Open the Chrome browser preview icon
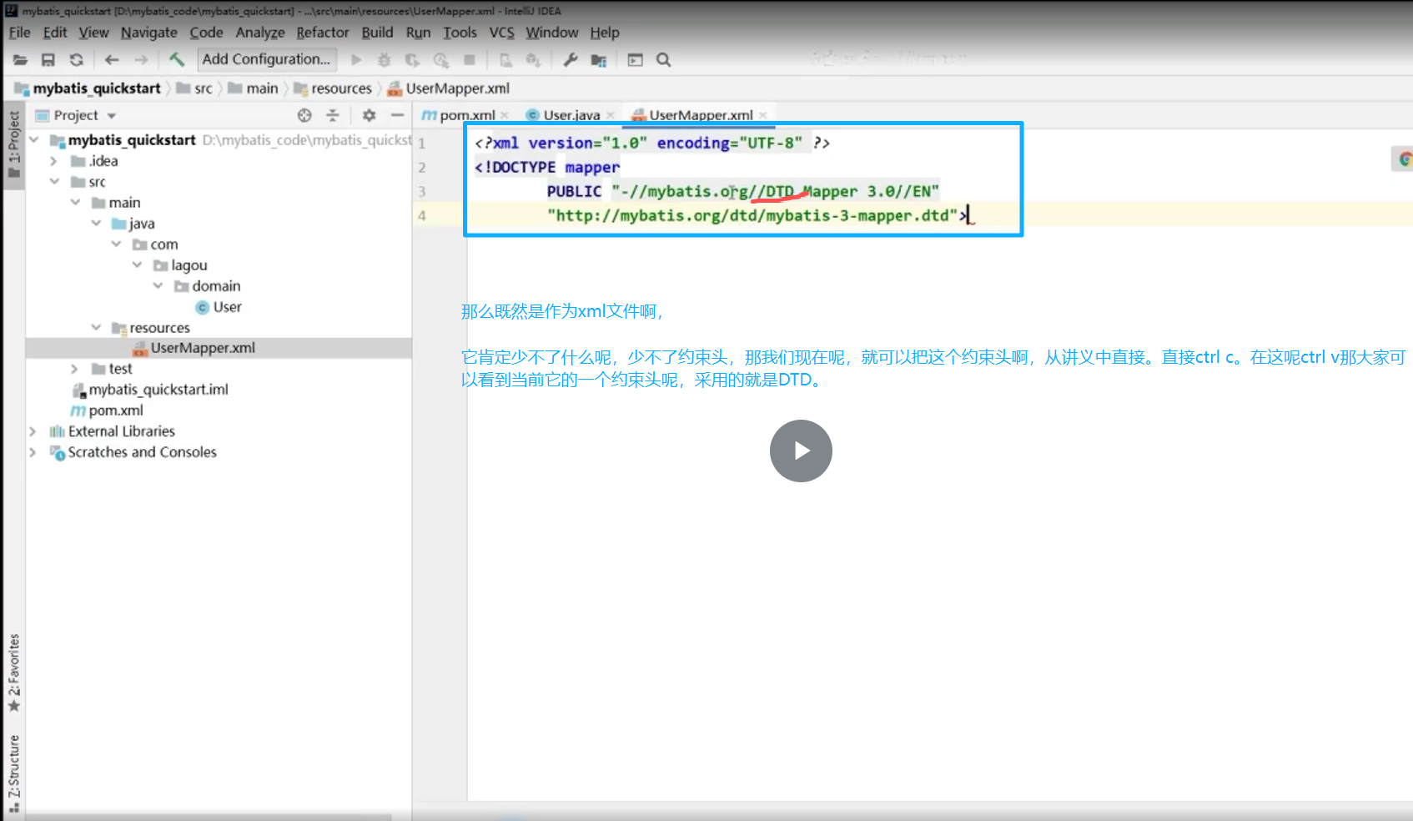The image size is (1413, 821). click(1404, 159)
